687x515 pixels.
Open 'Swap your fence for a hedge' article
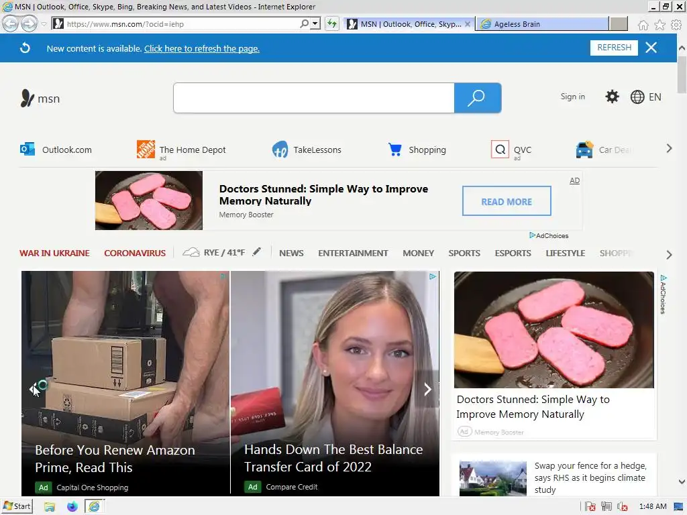tap(590, 477)
